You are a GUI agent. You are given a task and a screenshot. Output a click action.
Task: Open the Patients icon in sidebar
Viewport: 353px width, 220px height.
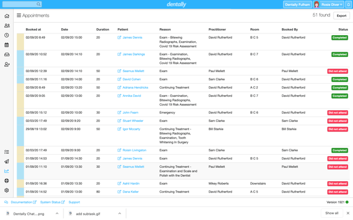pyautogui.click(x=6, y=26)
